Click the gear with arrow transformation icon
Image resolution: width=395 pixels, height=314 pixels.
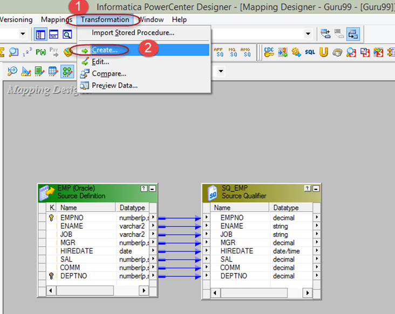296,52
